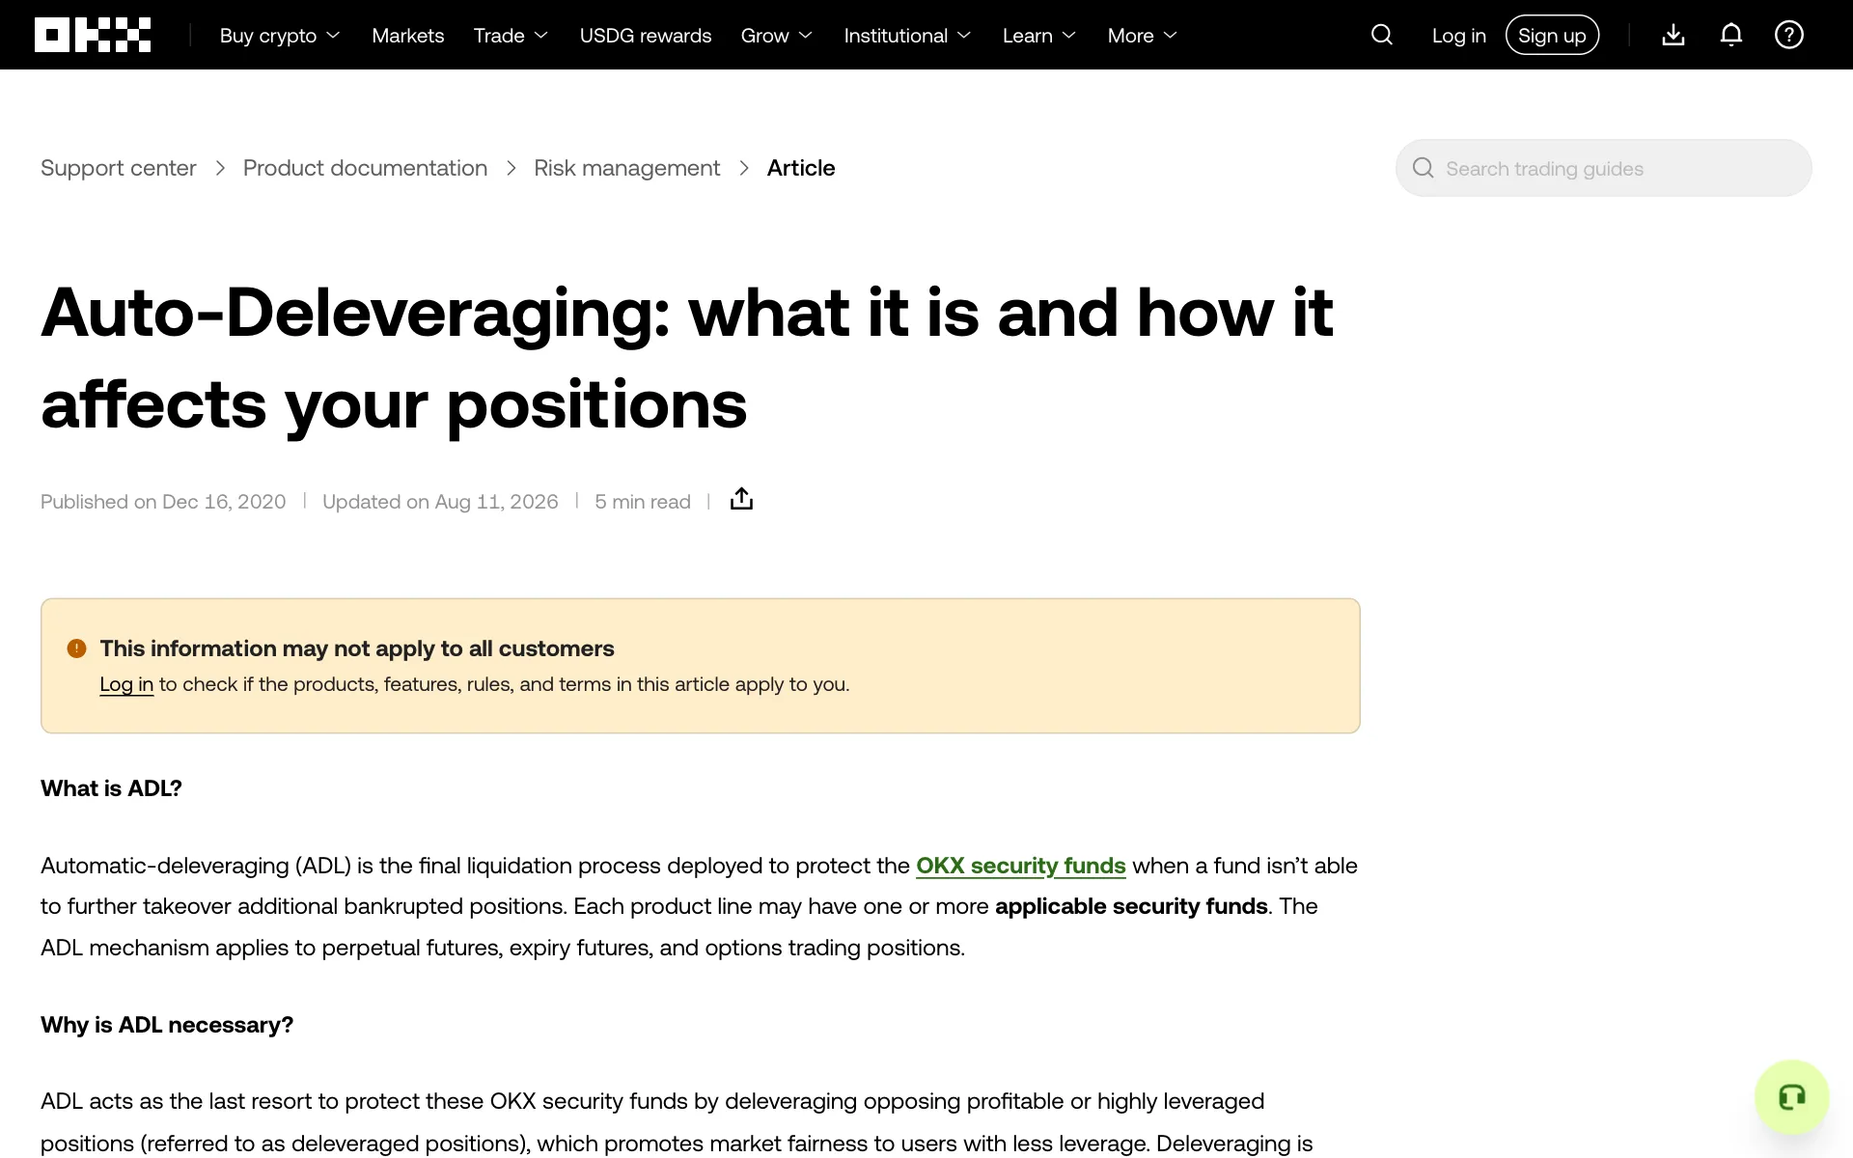Click the download app icon
This screenshot has width=1853, height=1158.
[x=1673, y=35]
